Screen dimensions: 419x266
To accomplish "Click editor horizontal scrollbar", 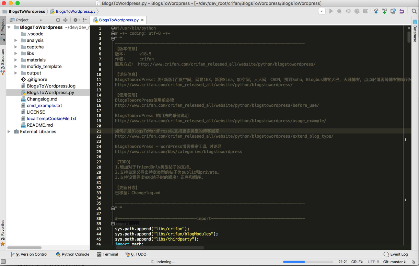I will [x=160, y=247].
